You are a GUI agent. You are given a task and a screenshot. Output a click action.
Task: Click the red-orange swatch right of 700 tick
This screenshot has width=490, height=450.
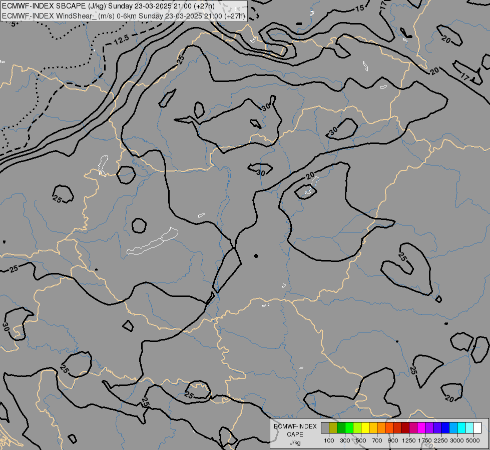click(x=389, y=427)
